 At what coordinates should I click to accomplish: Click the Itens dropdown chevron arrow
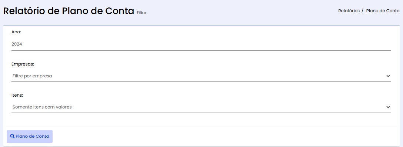tap(388, 107)
